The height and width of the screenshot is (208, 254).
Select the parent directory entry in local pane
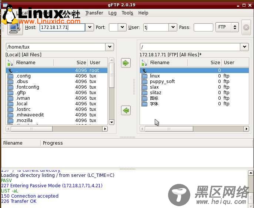(57, 70)
